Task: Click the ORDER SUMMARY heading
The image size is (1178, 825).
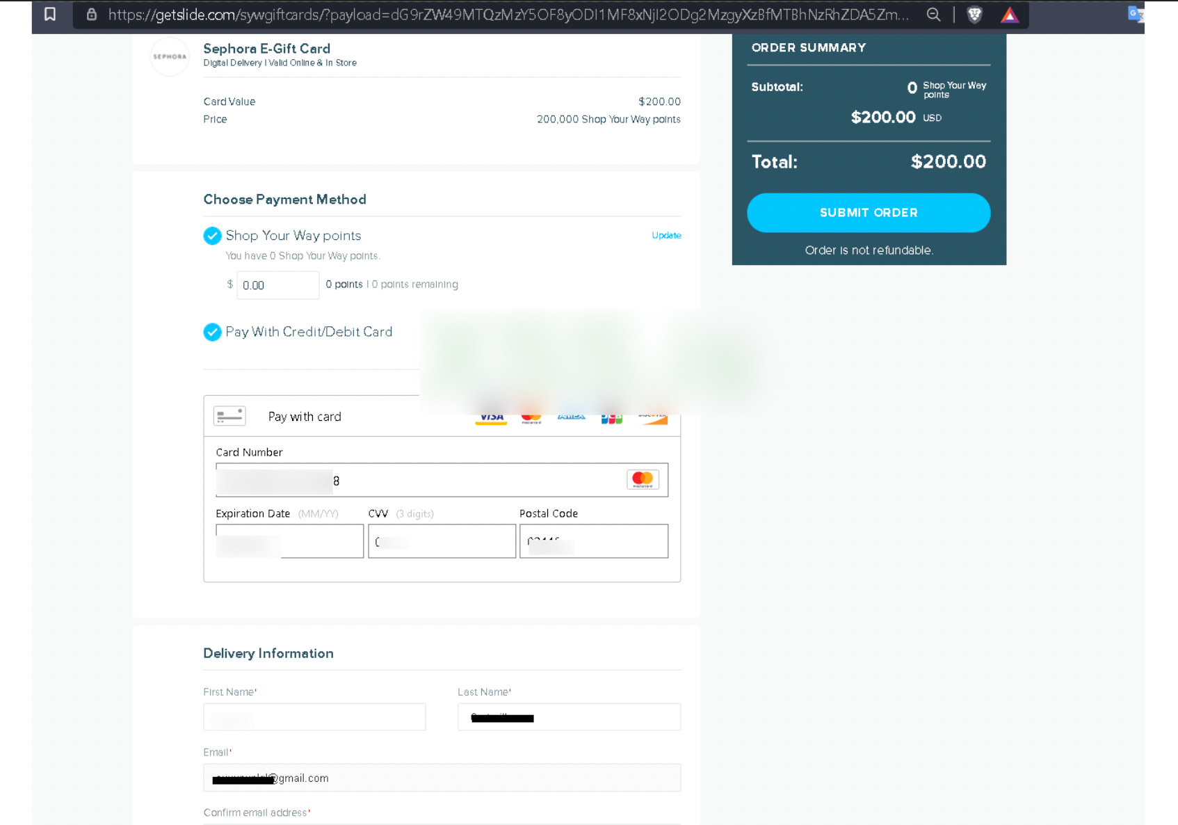Action: (809, 48)
